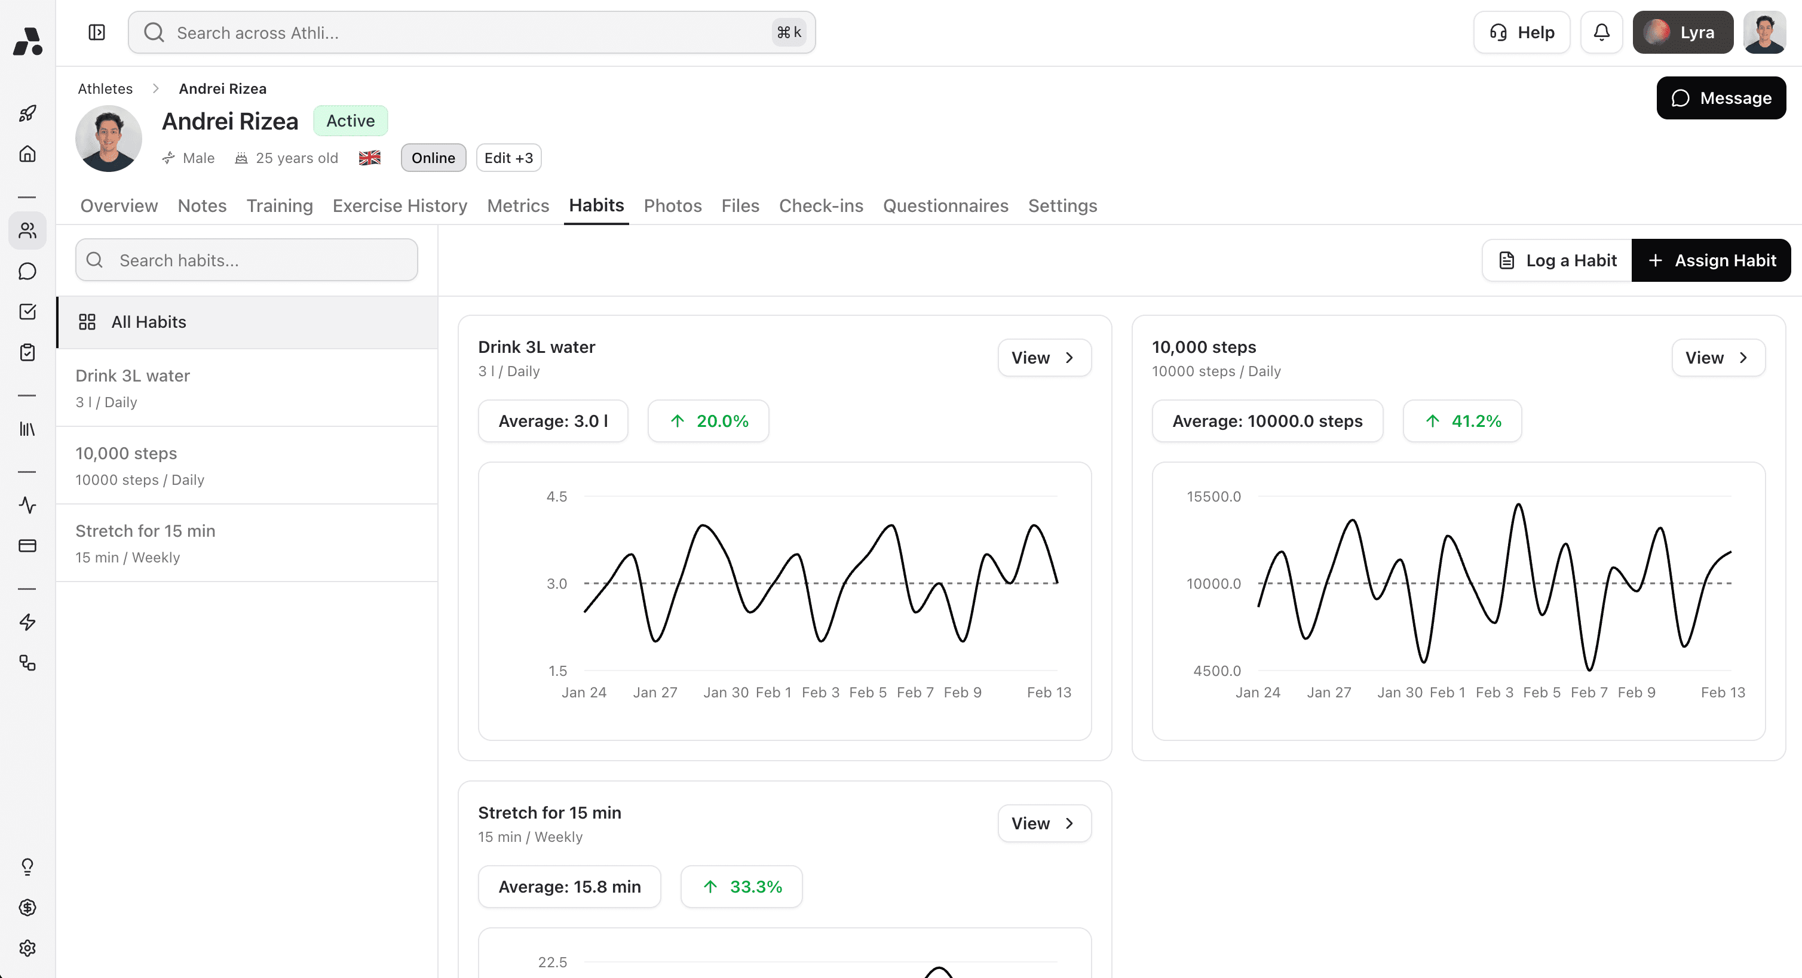Open the library icon in sidebar
The width and height of the screenshot is (1802, 978).
coord(27,429)
